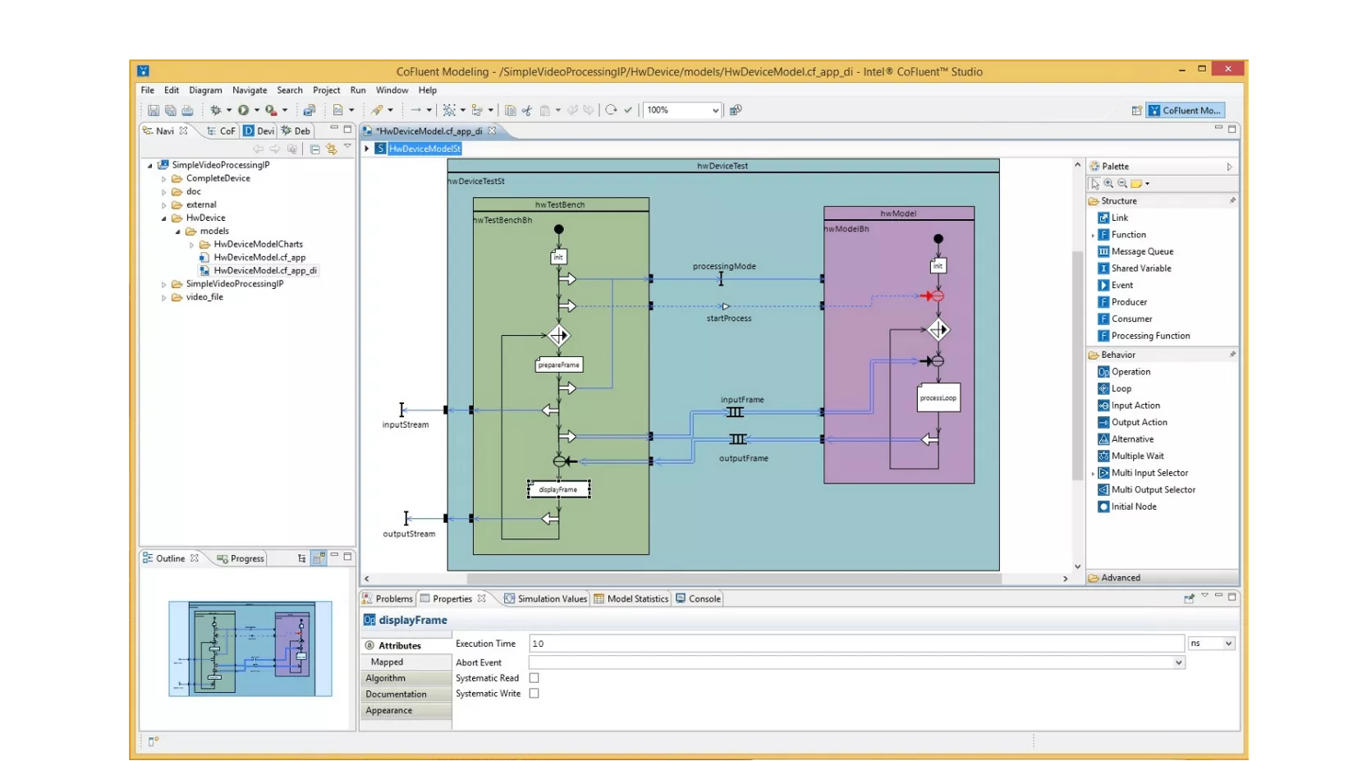Click the palette Zoom Out magnifier
Image resolution: width=1353 pixels, height=761 pixels.
[1122, 184]
